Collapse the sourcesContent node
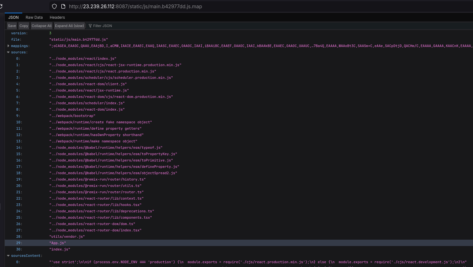 pos(8,256)
